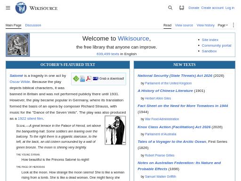Open the Community portal link
The width and height of the screenshot is (241, 181).
point(217,45)
